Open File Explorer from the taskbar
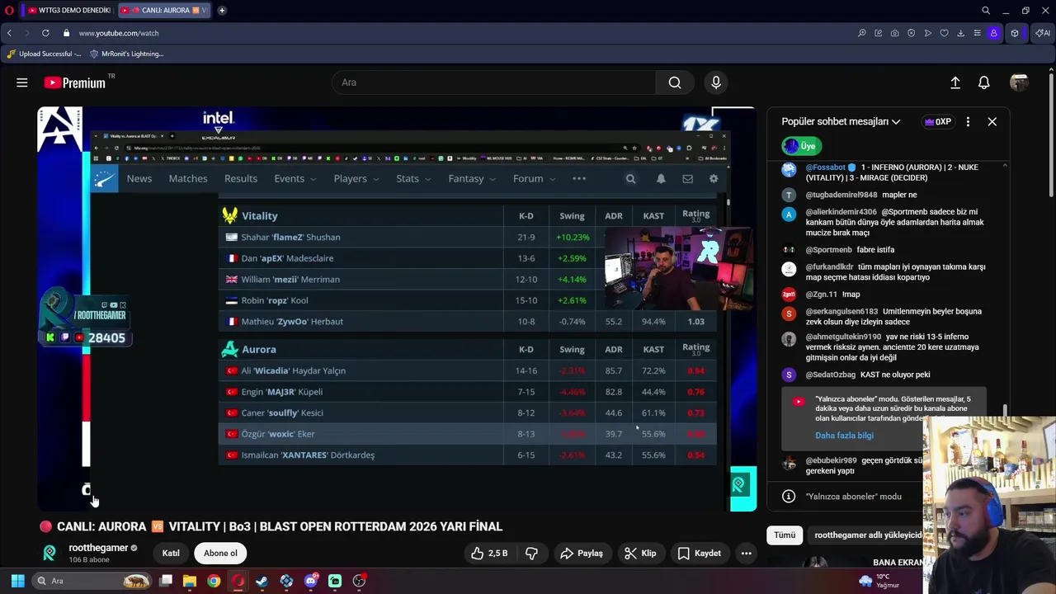1056x594 pixels. tap(190, 581)
